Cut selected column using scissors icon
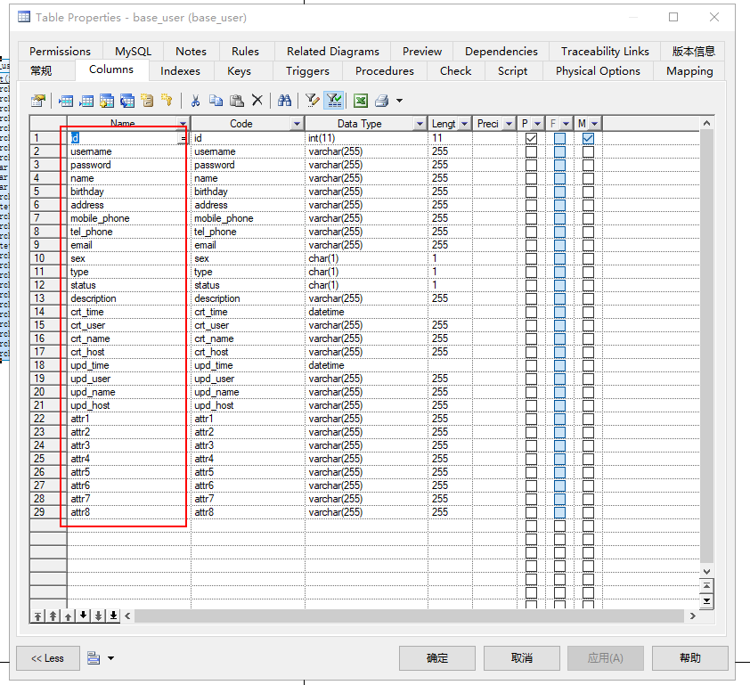750x685 pixels. coord(195,100)
